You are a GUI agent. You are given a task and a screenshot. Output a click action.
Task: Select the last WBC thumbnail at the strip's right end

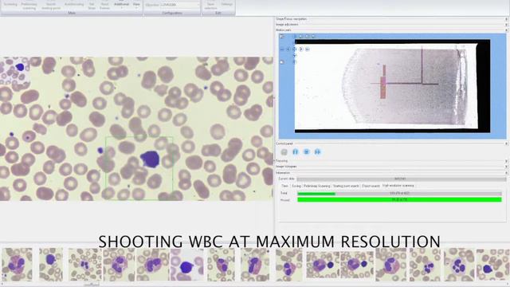(x=493, y=264)
